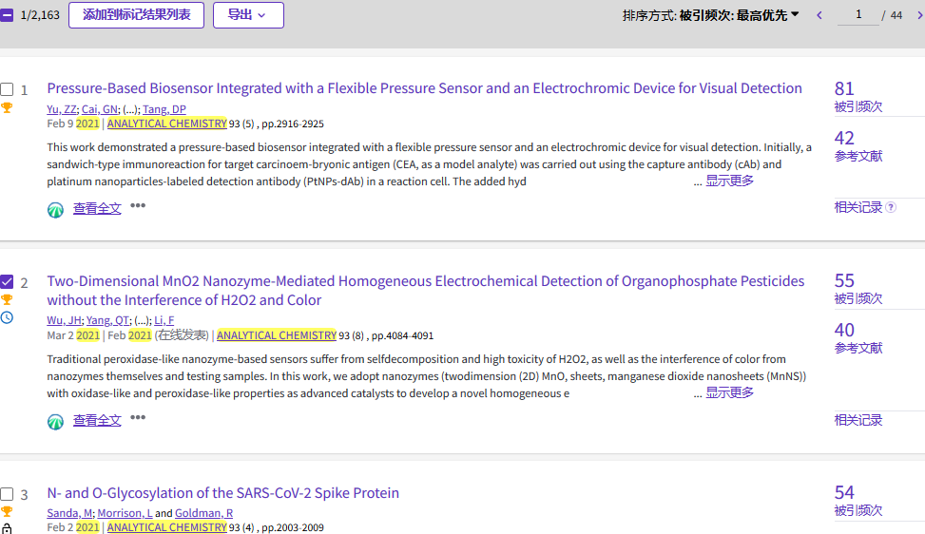Click the help icon next to 相关记录
This screenshot has width=925, height=534.
pos(891,207)
